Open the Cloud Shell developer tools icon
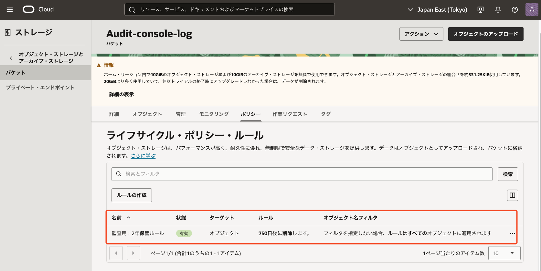 (481, 10)
